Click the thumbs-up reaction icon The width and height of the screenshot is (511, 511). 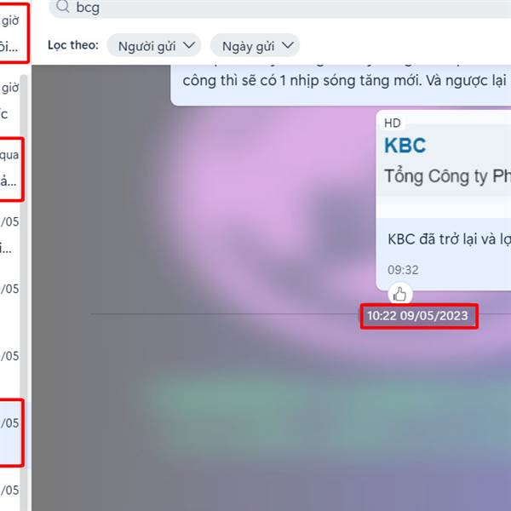(x=400, y=295)
